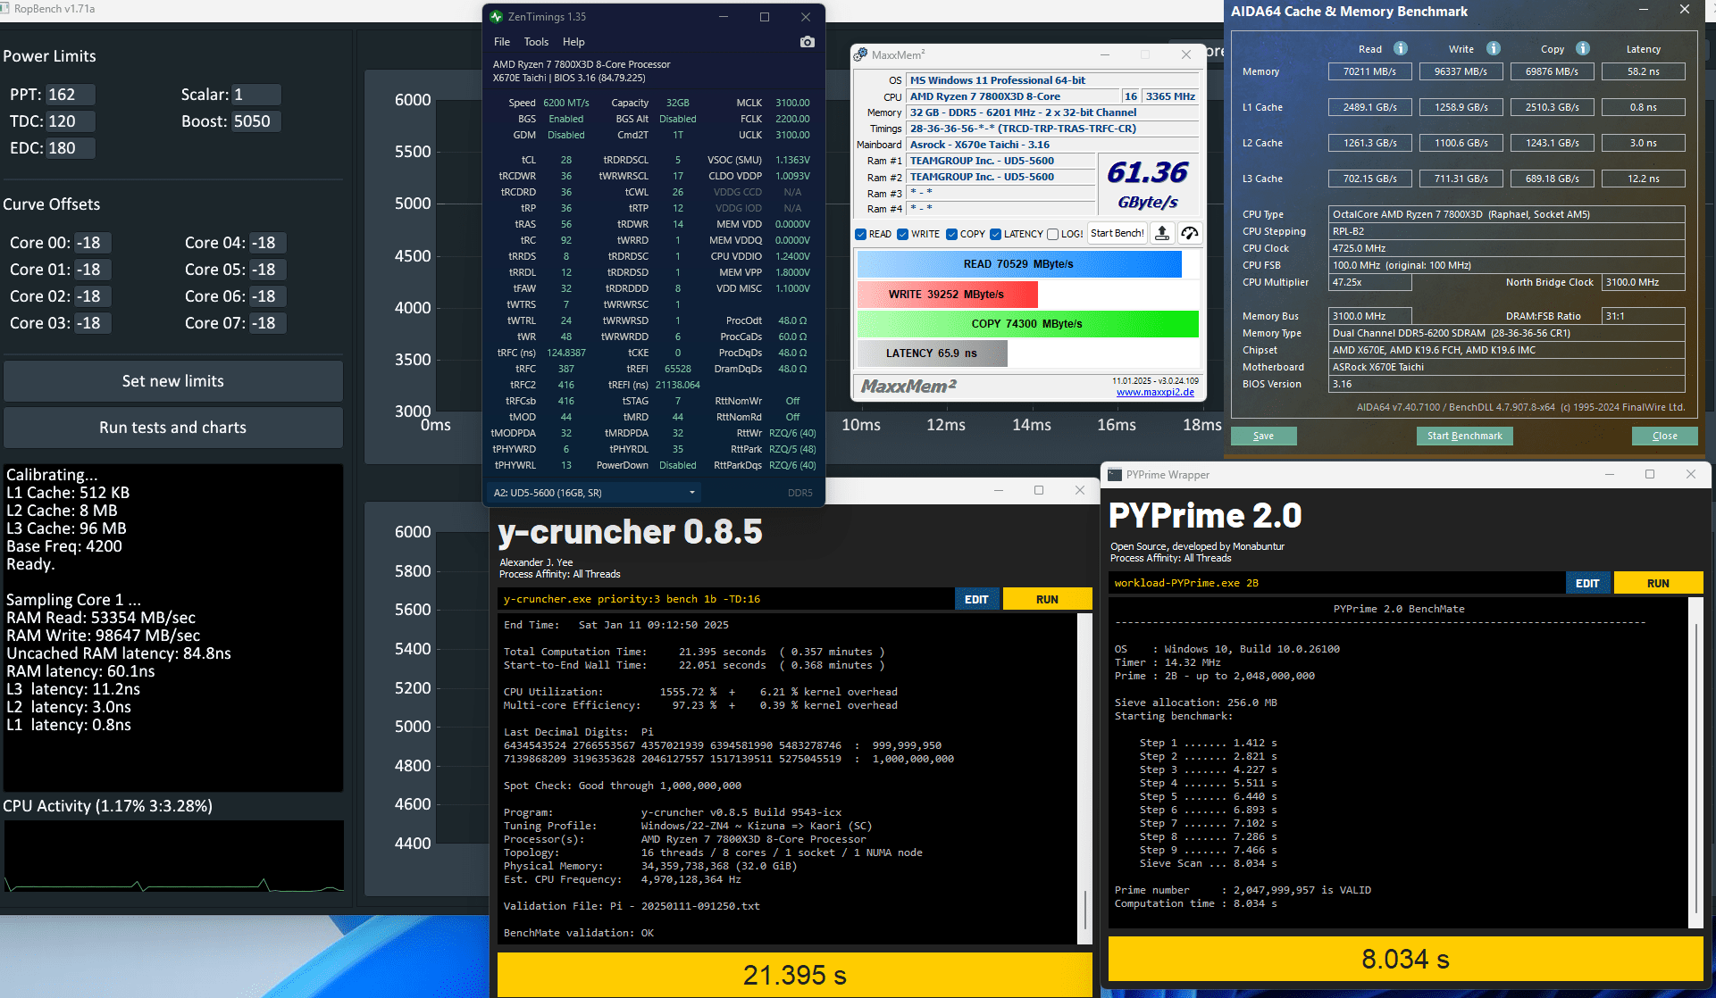
Task: Click MaxxMem 61.36 GByte/s score
Action: [1147, 183]
